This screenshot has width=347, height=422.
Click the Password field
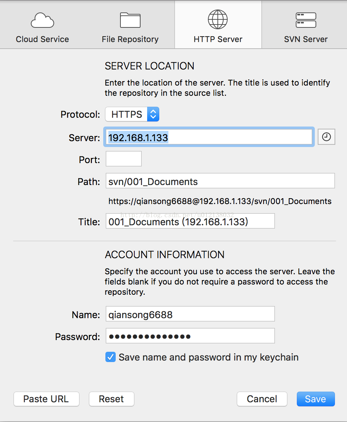[x=190, y=336]
